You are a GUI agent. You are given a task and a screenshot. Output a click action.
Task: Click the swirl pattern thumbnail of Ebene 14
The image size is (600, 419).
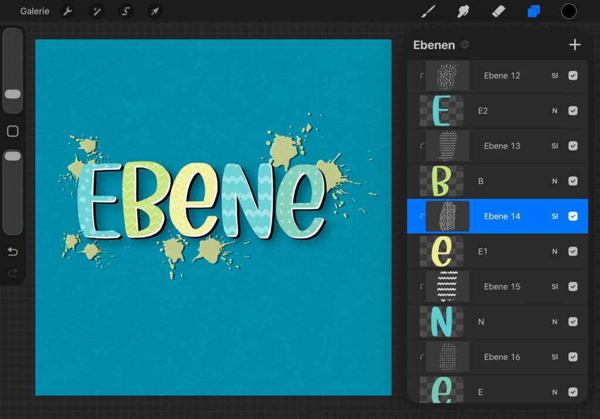click(x=447, y=216)
